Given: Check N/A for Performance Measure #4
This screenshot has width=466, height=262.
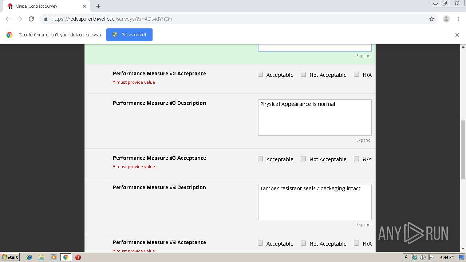Looking at the screenshot, I should pos(356,243).
